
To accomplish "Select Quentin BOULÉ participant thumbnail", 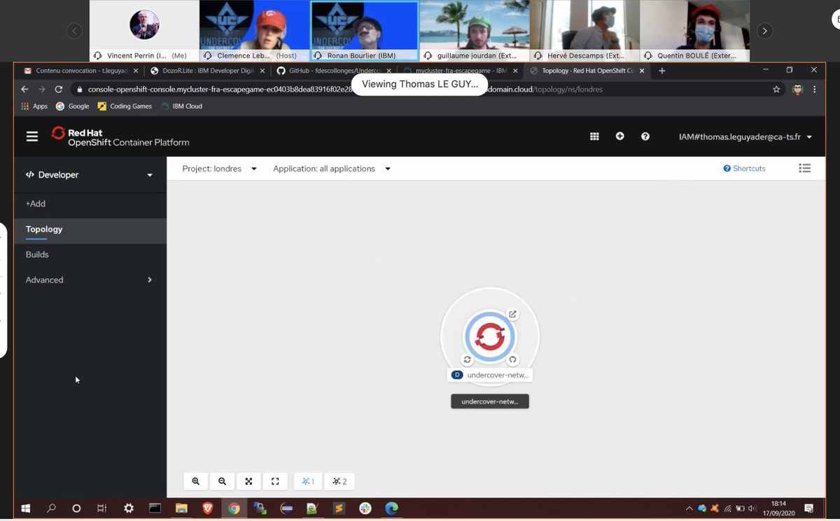I will click(694, 31).
